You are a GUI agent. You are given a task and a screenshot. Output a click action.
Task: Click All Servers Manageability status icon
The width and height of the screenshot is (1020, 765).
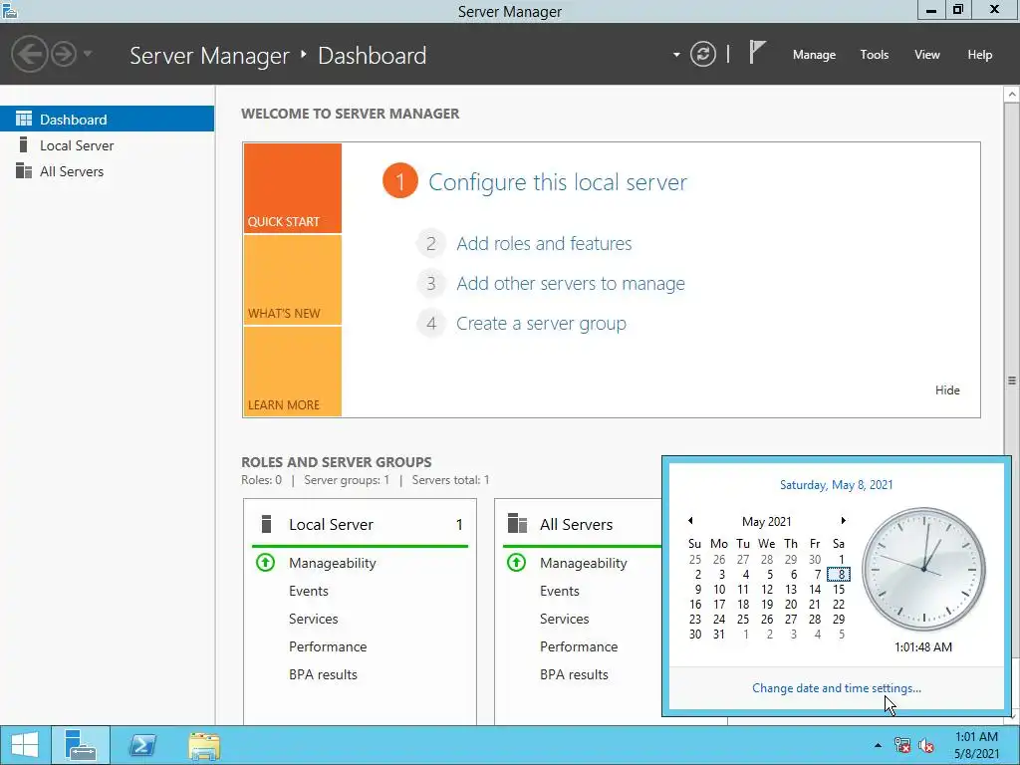(x=517, y=562)
